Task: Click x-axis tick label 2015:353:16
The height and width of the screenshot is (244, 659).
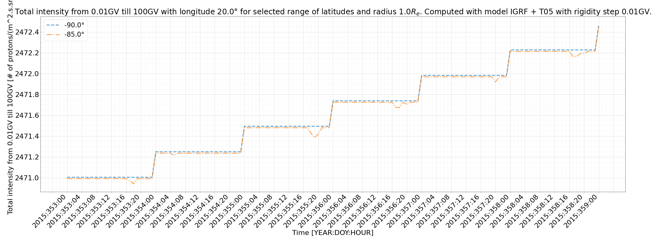Action: click(109, 211)
